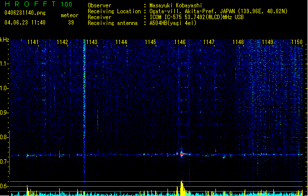Click the Ogata-vill. Akita-Pref. JAPAN location text
The width and height of the screenshot is (308, 196).
pos(218,11)
